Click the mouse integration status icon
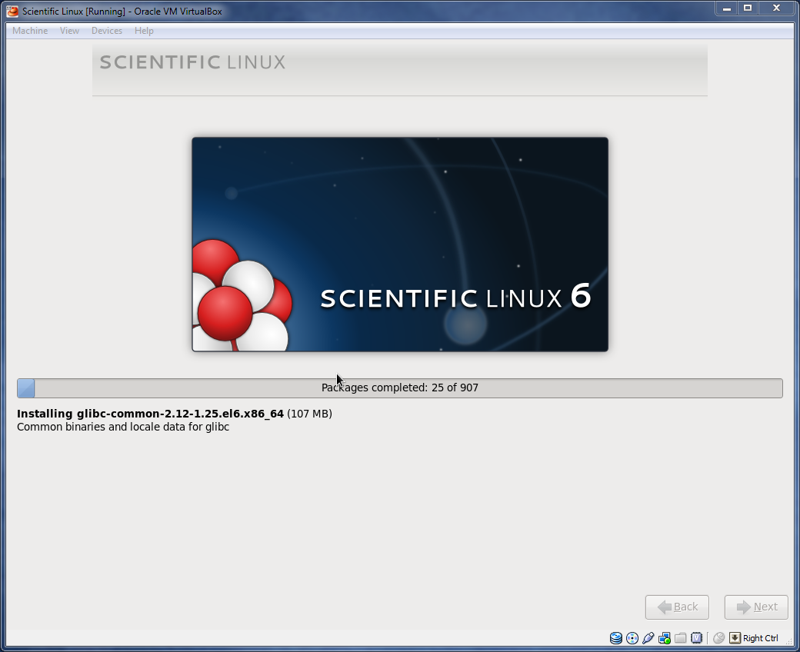 click(719, 637)
